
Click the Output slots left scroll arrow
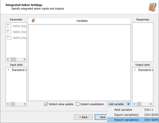coord(135,104)
